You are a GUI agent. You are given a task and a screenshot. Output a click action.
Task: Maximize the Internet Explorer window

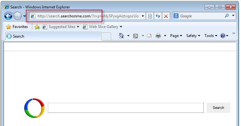[x=220, y=7]
